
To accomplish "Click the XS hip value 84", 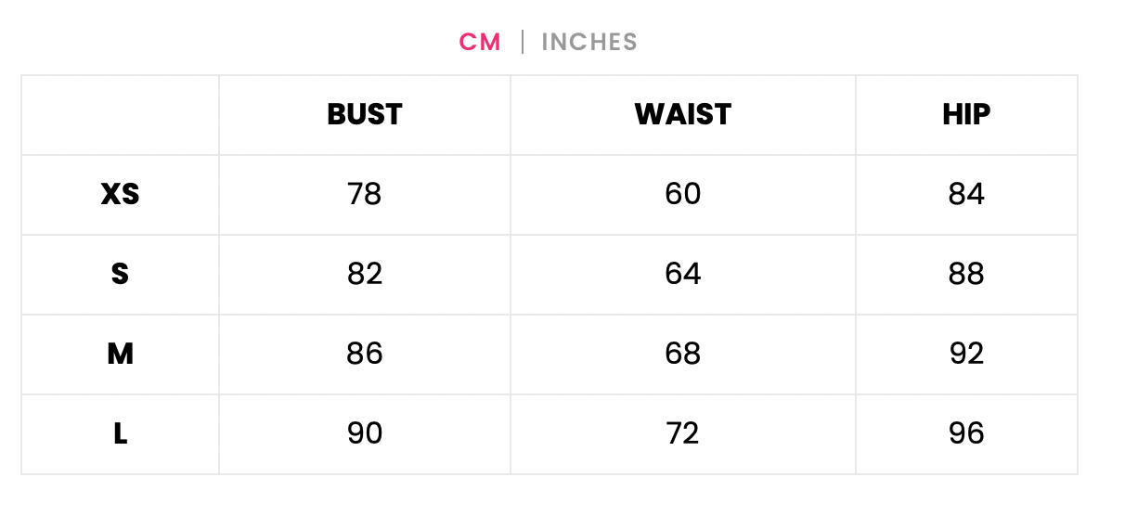I will click(966, 194).
